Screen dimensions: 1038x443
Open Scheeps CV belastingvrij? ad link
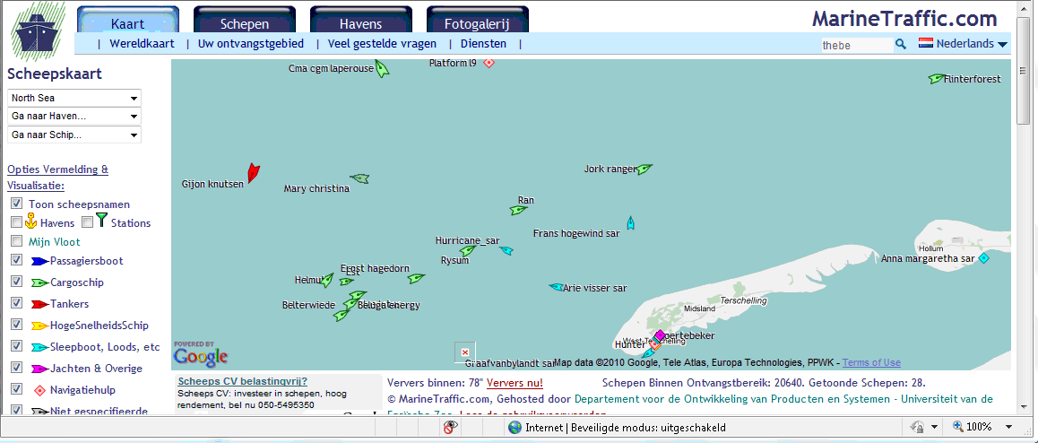tap(242, 381)
